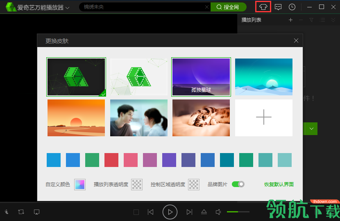The width and height of the screenshot is (340, 221).
Task: Go to previous track
Action: coord(150,212)
